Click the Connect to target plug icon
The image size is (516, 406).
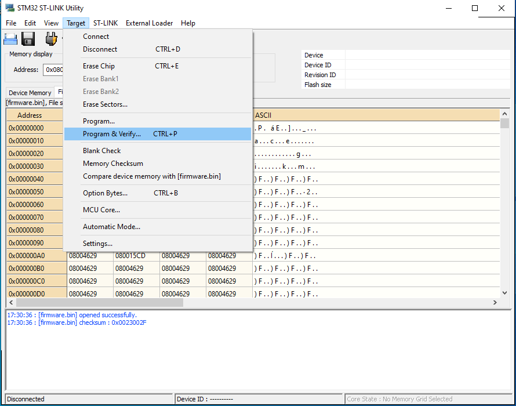pyautogui.click(x=51, y=39)
